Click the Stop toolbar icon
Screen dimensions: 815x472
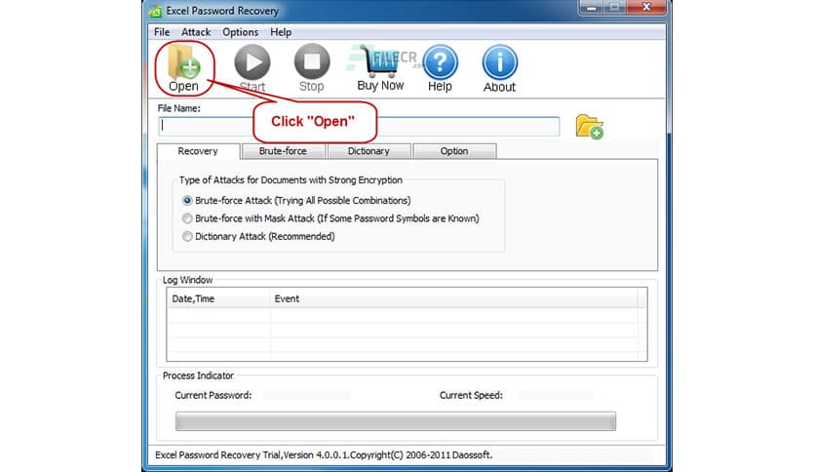coord(312,68)
